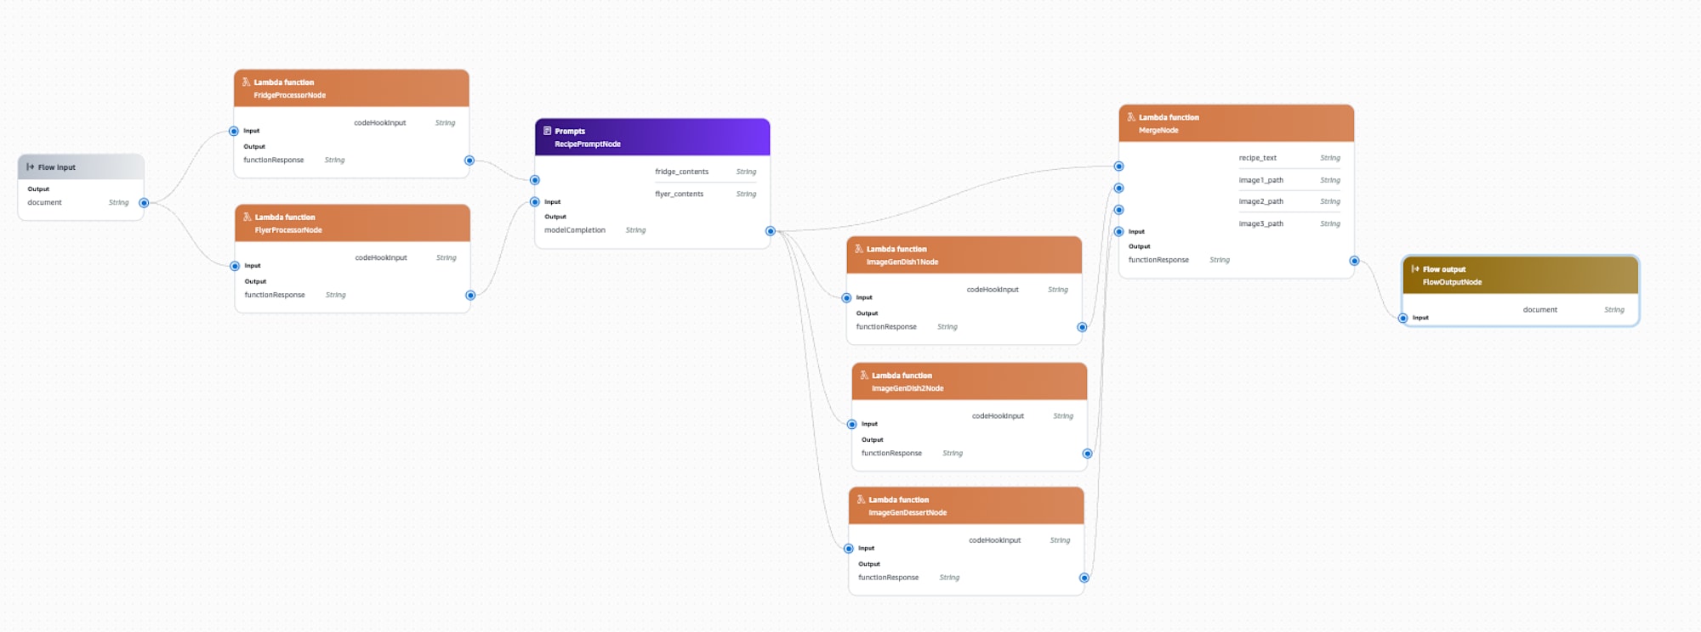Image resolution: width=1701 pixels, height=632 pixels.
Task: Click the Lambda icon on MergeNode
Action: (x=1131, y=117)
